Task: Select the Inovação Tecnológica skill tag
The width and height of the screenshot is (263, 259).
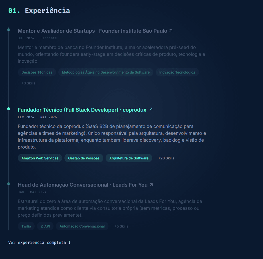Action: (177, 72)
